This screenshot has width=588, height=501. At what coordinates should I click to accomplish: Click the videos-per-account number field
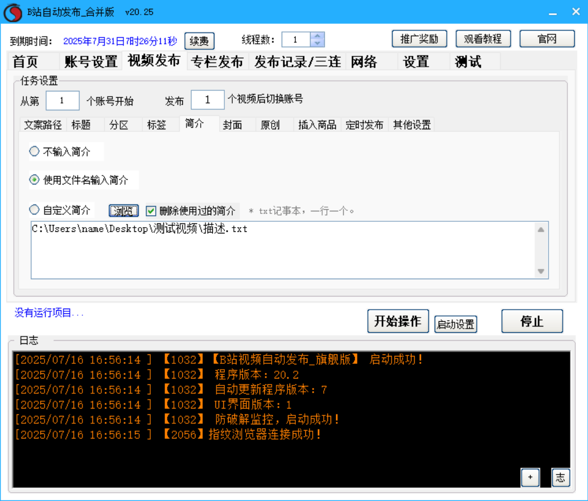tap(208, 100)
